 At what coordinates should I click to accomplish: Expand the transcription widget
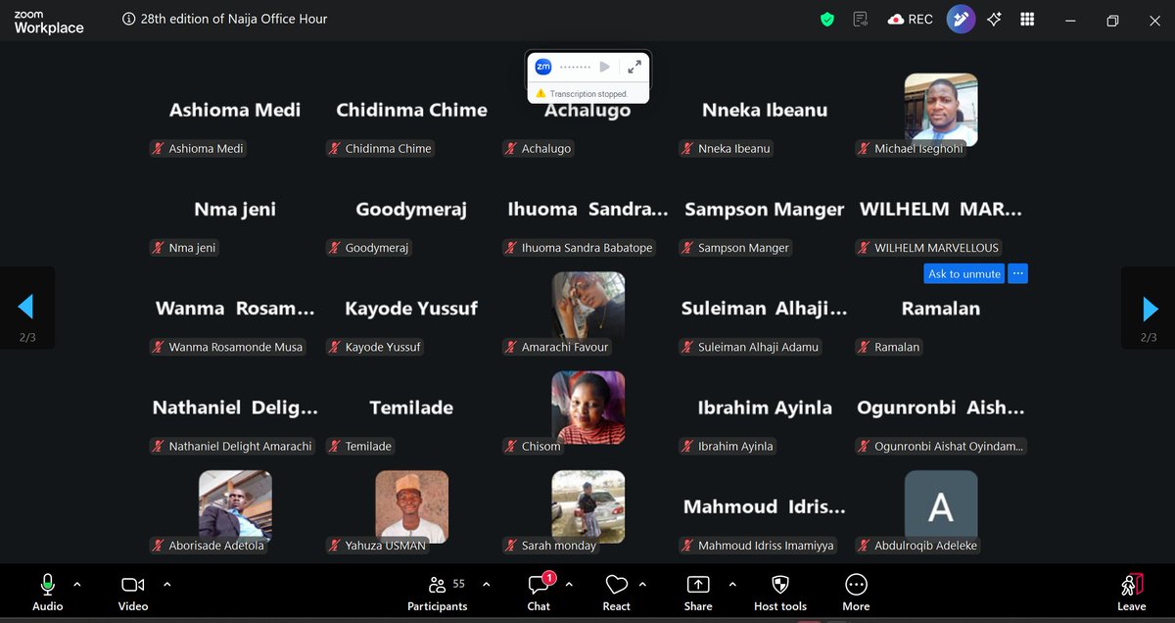click(x=634, y=67)
